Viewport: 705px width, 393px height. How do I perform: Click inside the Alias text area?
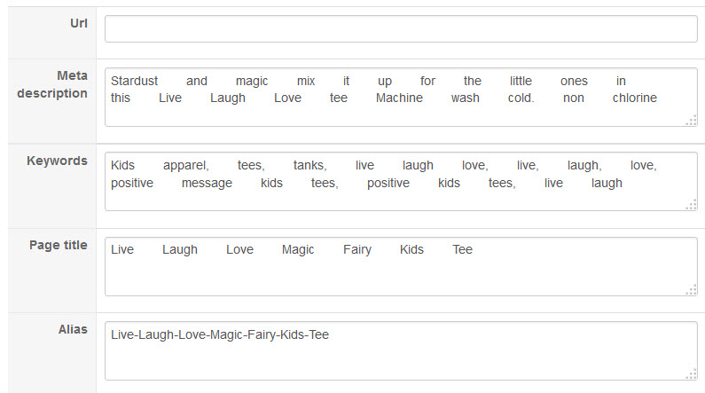tap(401, 359)
